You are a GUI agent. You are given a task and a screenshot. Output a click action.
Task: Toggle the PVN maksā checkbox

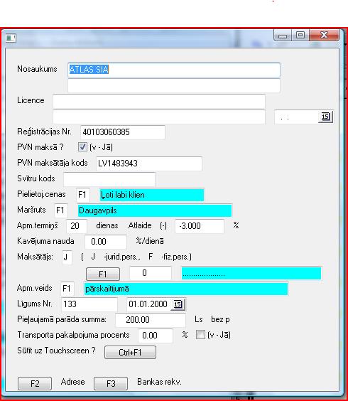click(82, 146)
